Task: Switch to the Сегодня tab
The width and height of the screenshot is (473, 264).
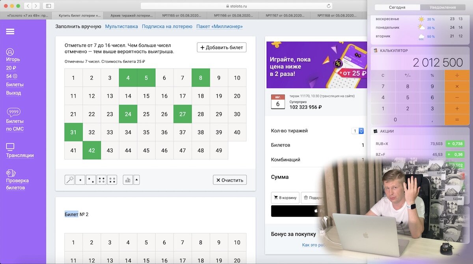Action: 397,7
